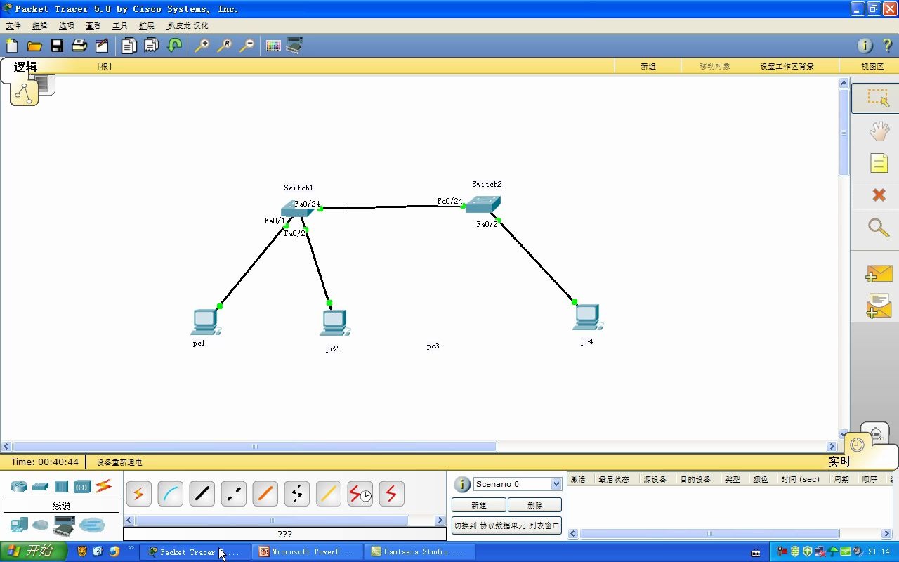Create a new file from toolbar
Image resolution: width=899 pixels, height=562 pixels.
click(x=12, y=46)
